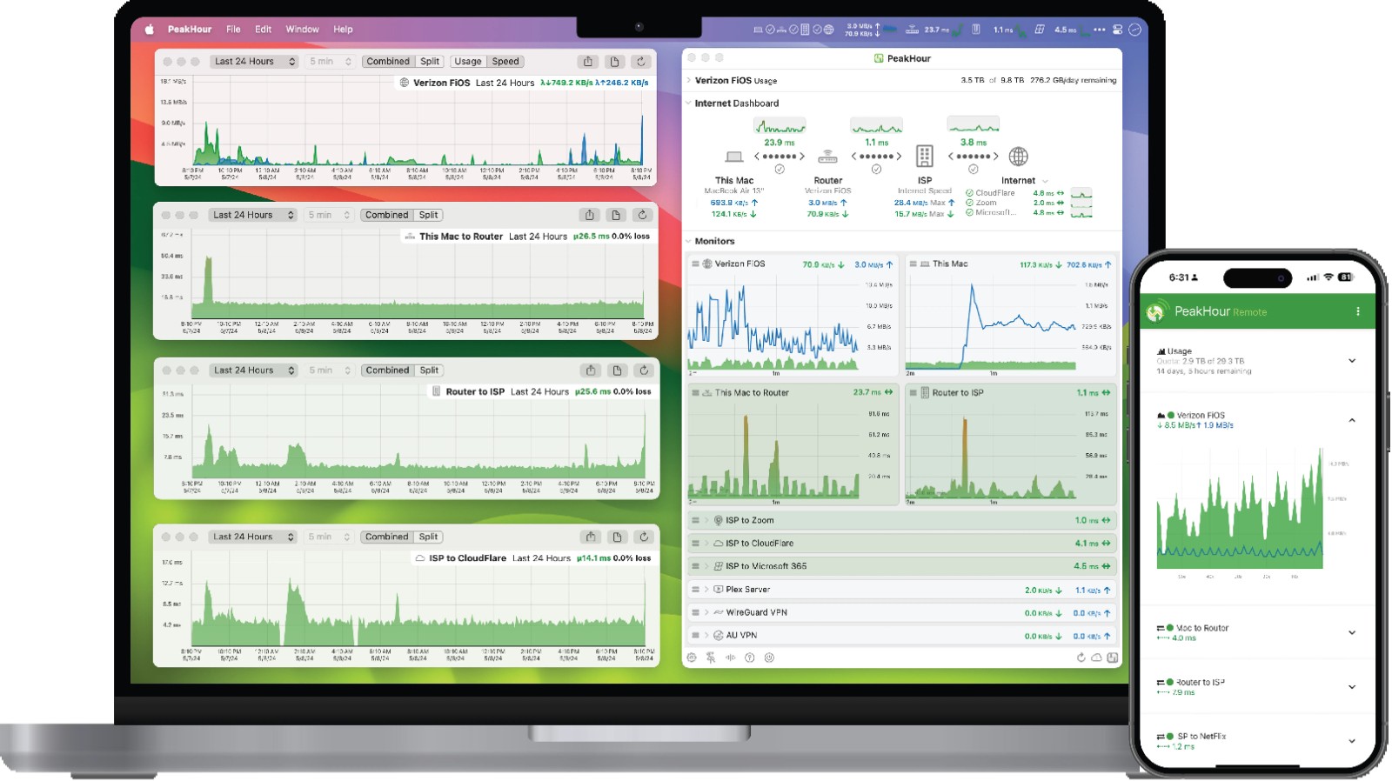Refresh the This Mac to Router chart window
The image size is (1392, 781).
pos(643,215)
